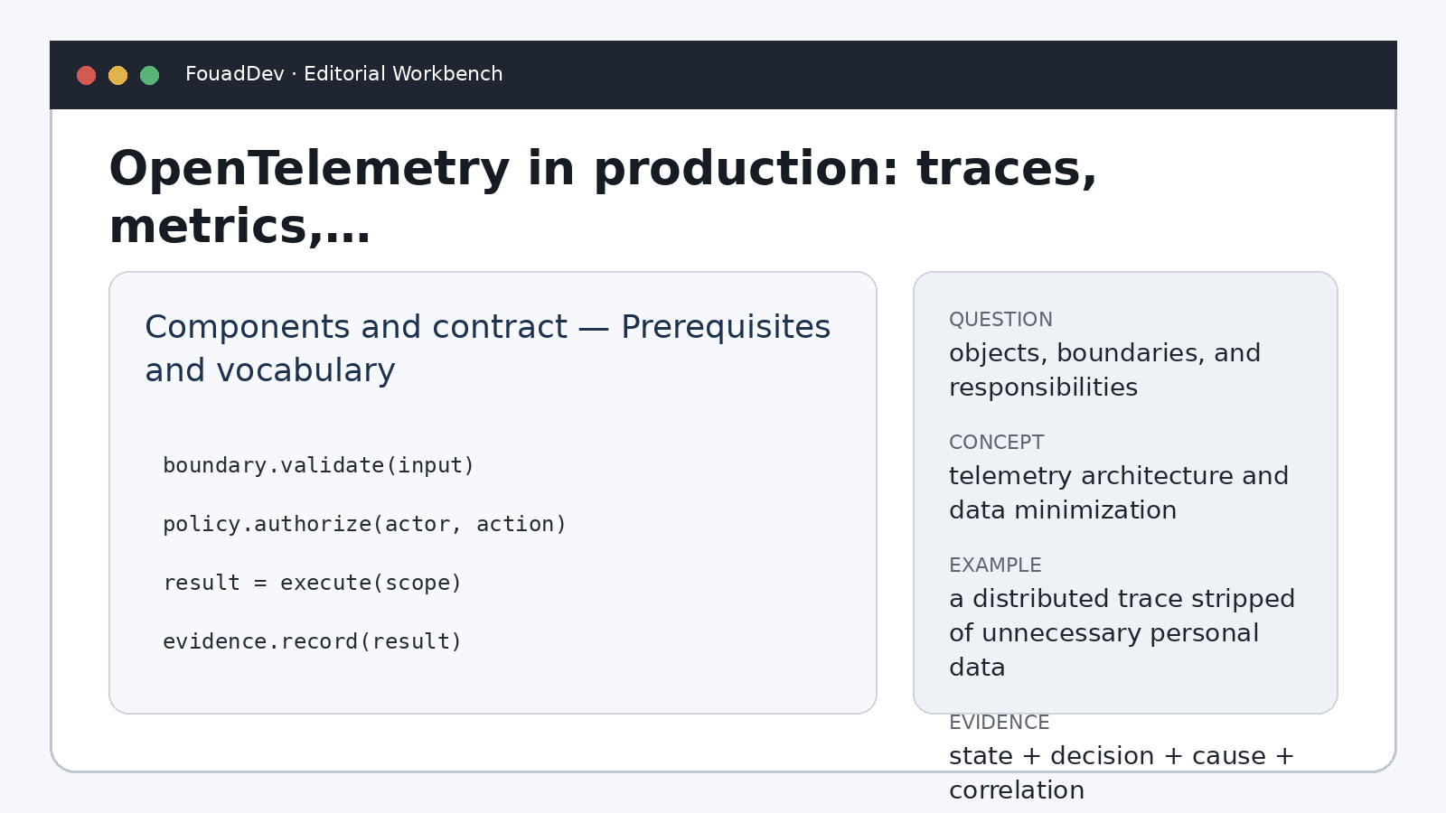1446x813 pixels.
Task: Click the green maximize dot
Action: pos(150,75)
